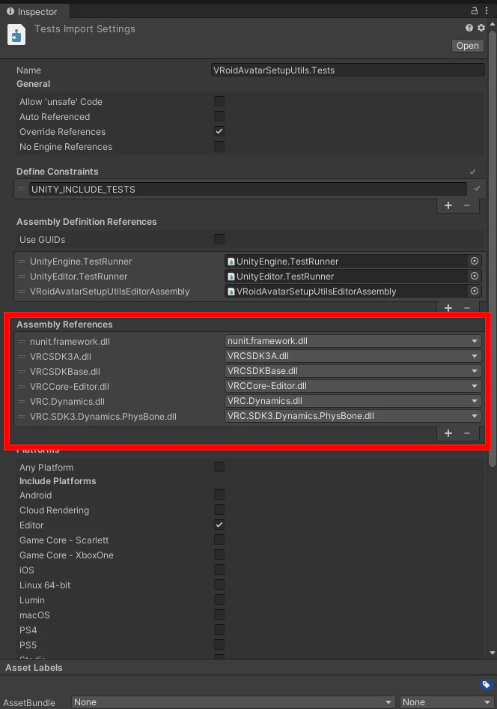Toggle Auto Referenced checkbox
This screenshot has height=709, width=497.
219,116
